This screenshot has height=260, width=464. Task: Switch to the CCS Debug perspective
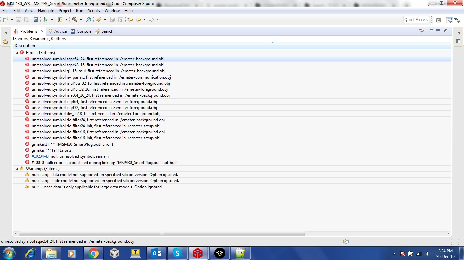click(x=457, y=20)
